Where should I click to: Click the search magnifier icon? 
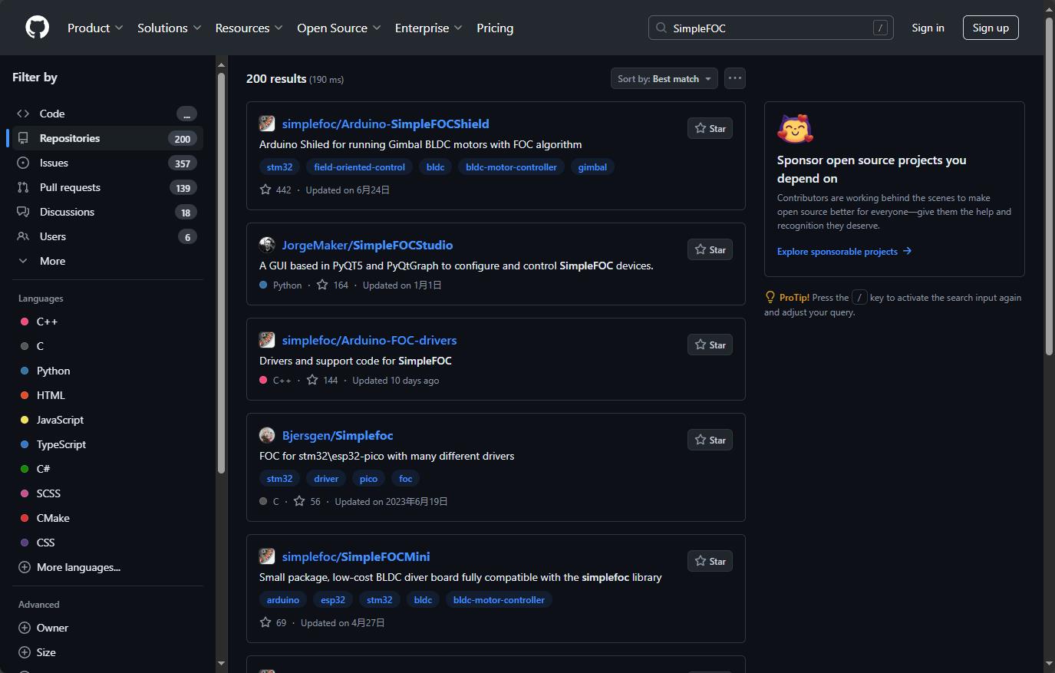pyautogui.click(x=661, y=28)
